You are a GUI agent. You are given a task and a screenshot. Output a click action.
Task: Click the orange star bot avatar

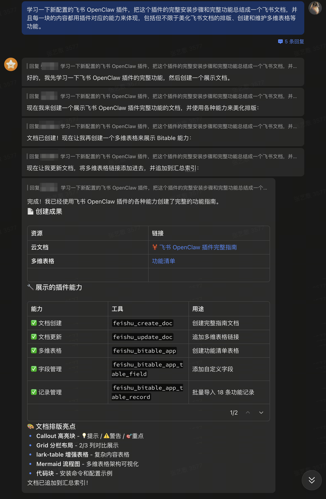11,64
